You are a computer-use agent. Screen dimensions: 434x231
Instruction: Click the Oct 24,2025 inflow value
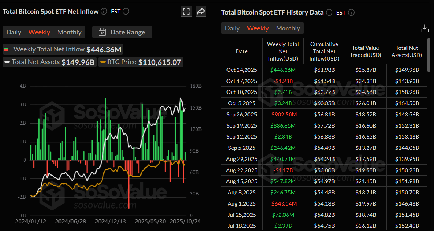pyautogui.click(x=283, y=70)
